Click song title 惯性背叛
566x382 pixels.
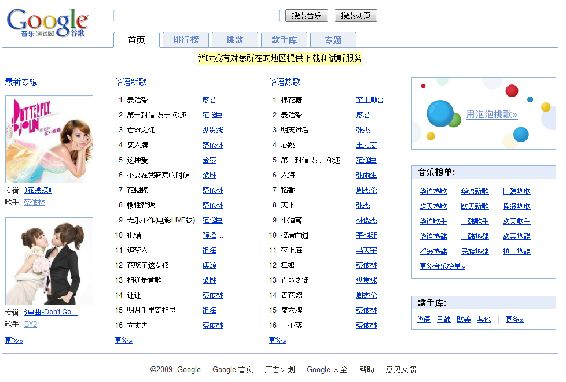click(x=141, y=205)
